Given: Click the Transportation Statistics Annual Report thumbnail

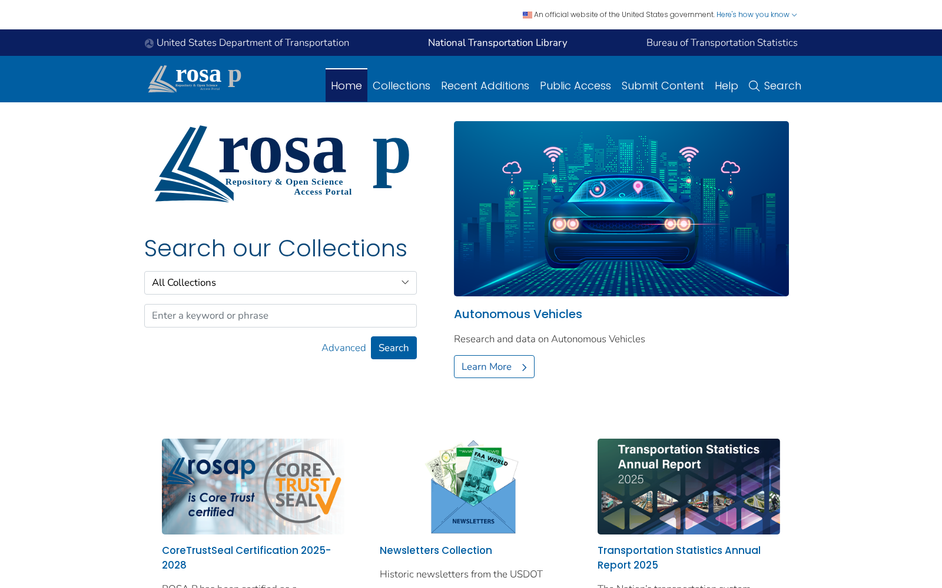Looking at the screenshot, I should [689, 486].
